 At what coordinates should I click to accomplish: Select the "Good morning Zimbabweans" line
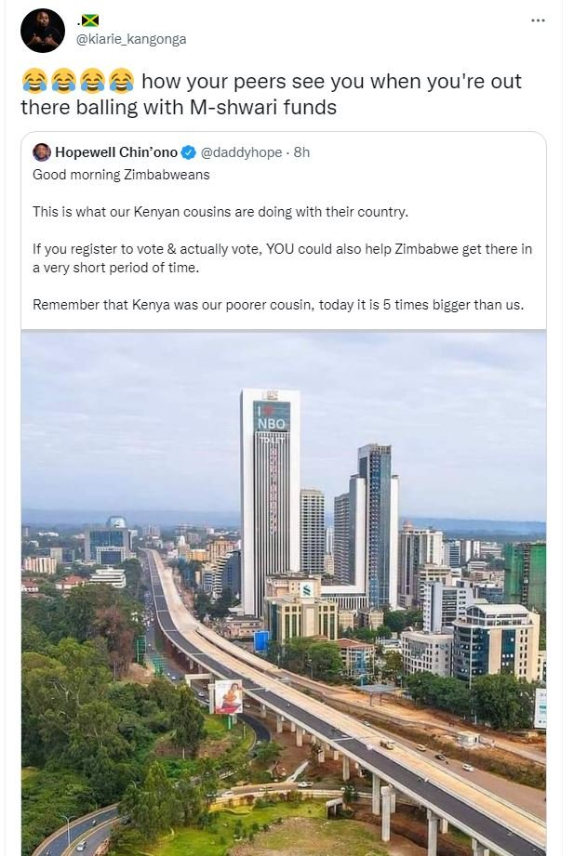122,174
